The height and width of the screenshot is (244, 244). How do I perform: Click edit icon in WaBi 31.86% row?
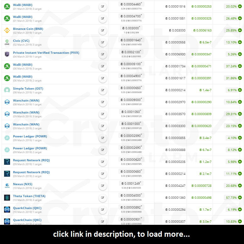(x=103, y=78)
